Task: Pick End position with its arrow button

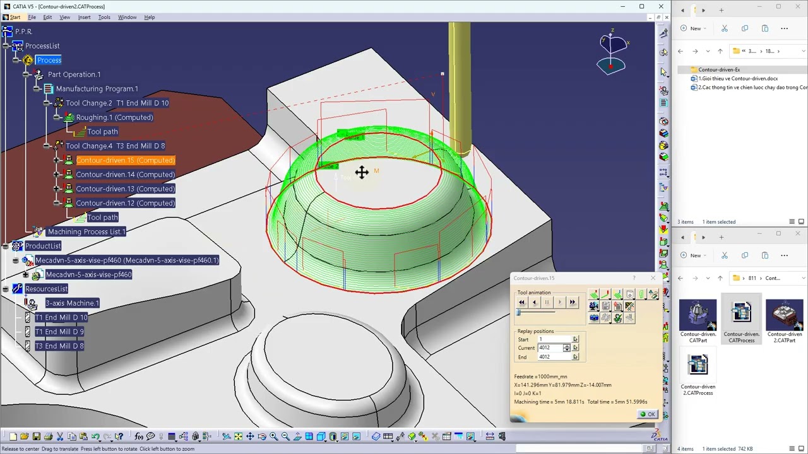Action: click(x=575, y=357)
